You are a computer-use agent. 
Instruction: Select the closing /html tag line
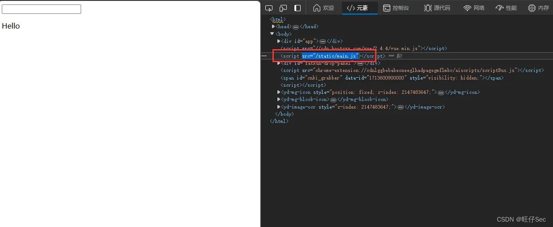[x=279, y=121]
